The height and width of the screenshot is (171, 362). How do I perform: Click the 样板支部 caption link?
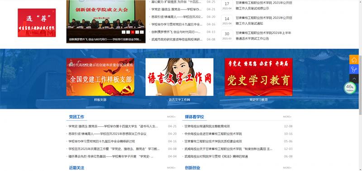[100, 100]
